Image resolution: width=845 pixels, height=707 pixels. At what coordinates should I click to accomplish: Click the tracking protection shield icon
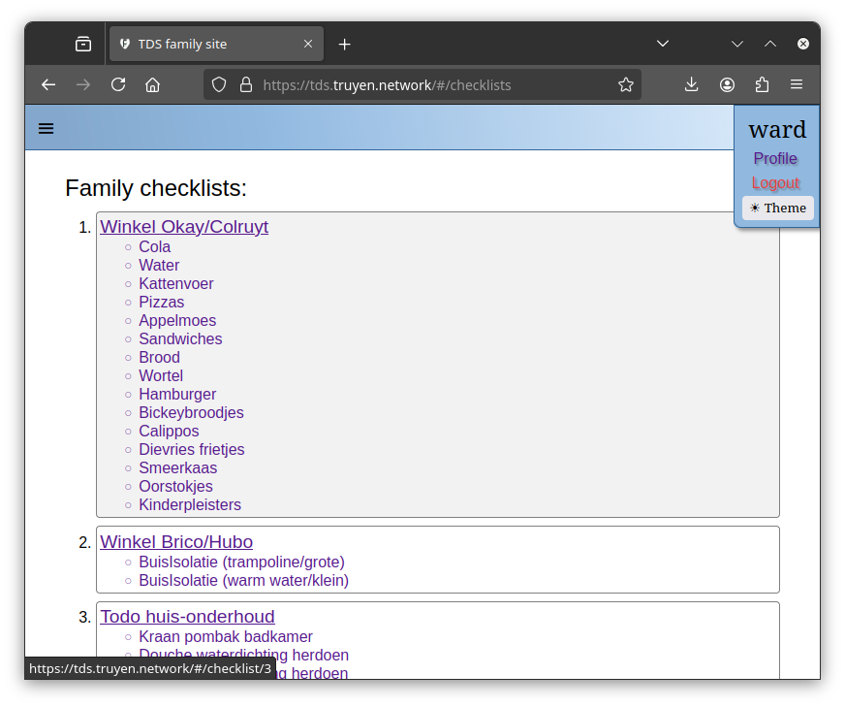click(219, 84)
